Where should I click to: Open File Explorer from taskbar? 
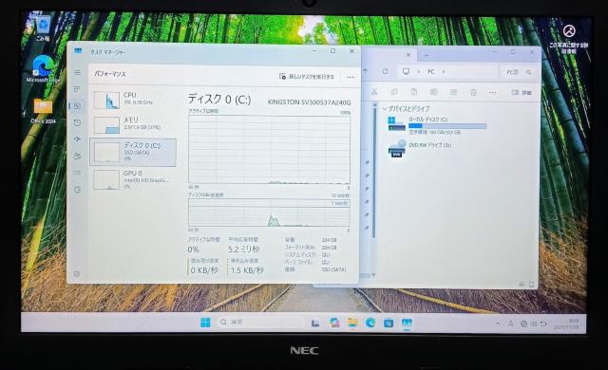pos(352,323)
